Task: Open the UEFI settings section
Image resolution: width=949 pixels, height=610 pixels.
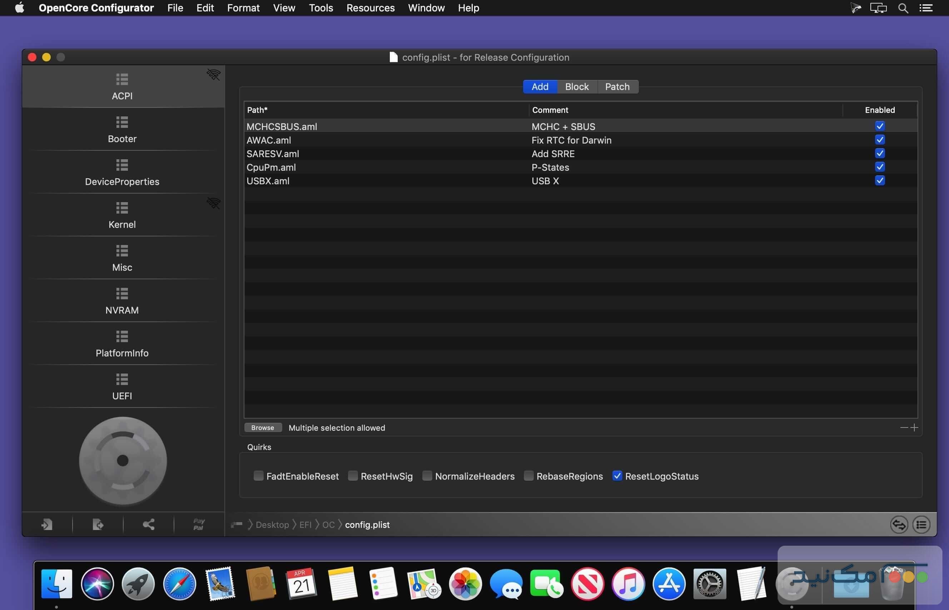Action: [x=122, y=386]
